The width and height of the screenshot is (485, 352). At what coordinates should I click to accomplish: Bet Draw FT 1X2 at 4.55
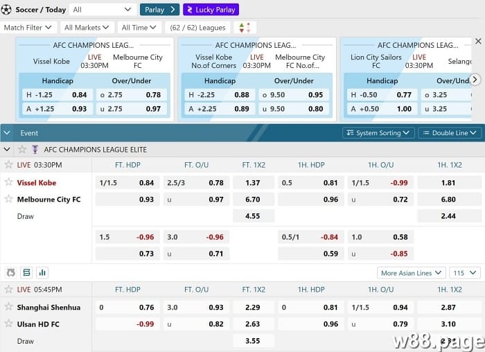click(254, 216)
